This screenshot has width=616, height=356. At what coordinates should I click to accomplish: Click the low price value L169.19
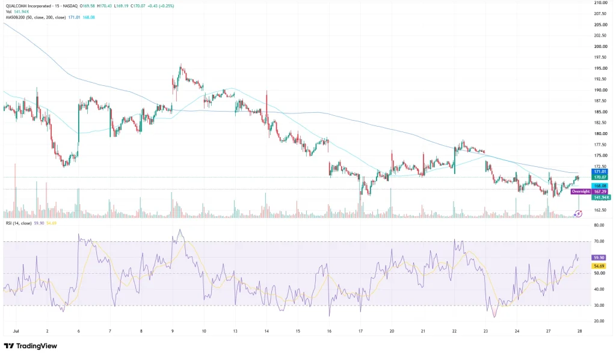[121, 6]
